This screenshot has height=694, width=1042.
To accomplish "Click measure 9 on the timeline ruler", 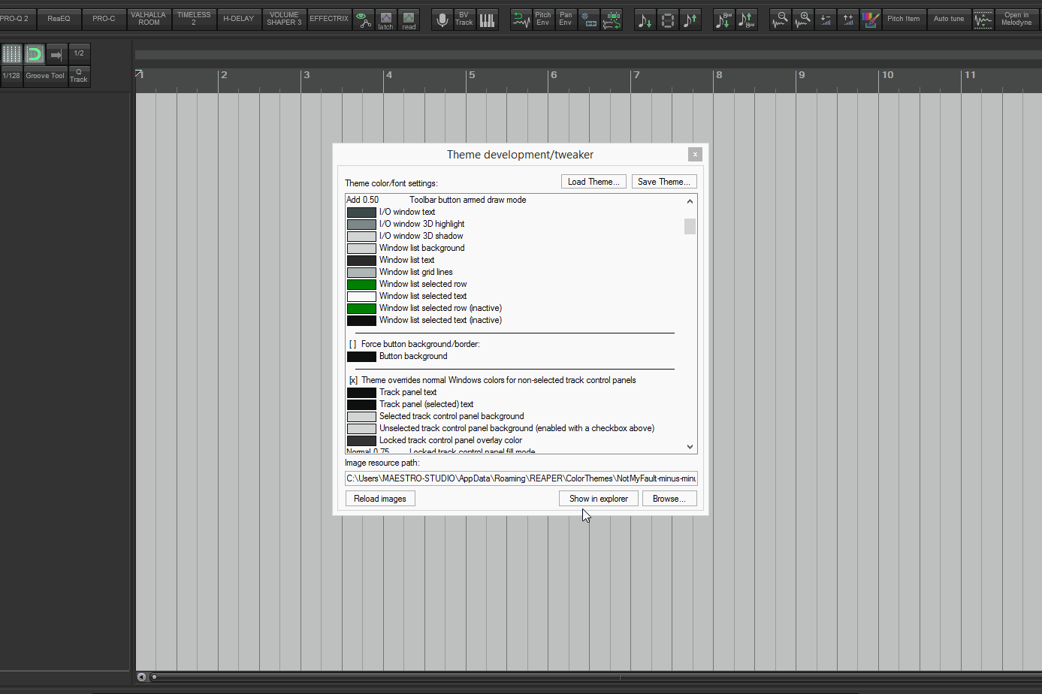I will click(802, 75).
